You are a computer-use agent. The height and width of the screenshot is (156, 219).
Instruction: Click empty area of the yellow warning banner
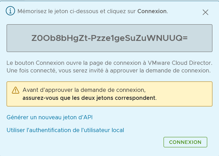[187, 94]
